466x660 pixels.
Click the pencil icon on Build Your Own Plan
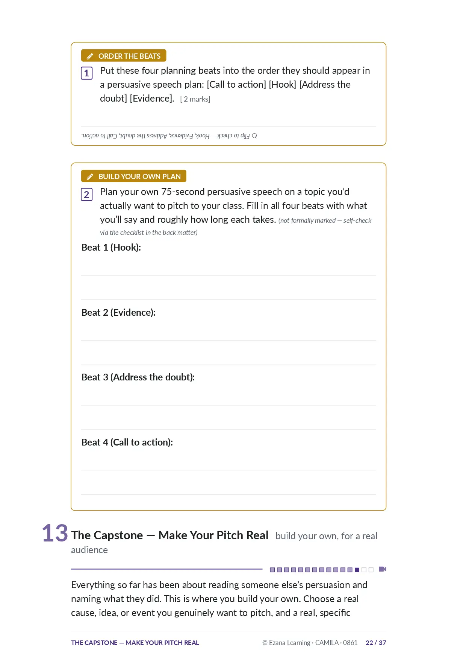pos(90,176)
